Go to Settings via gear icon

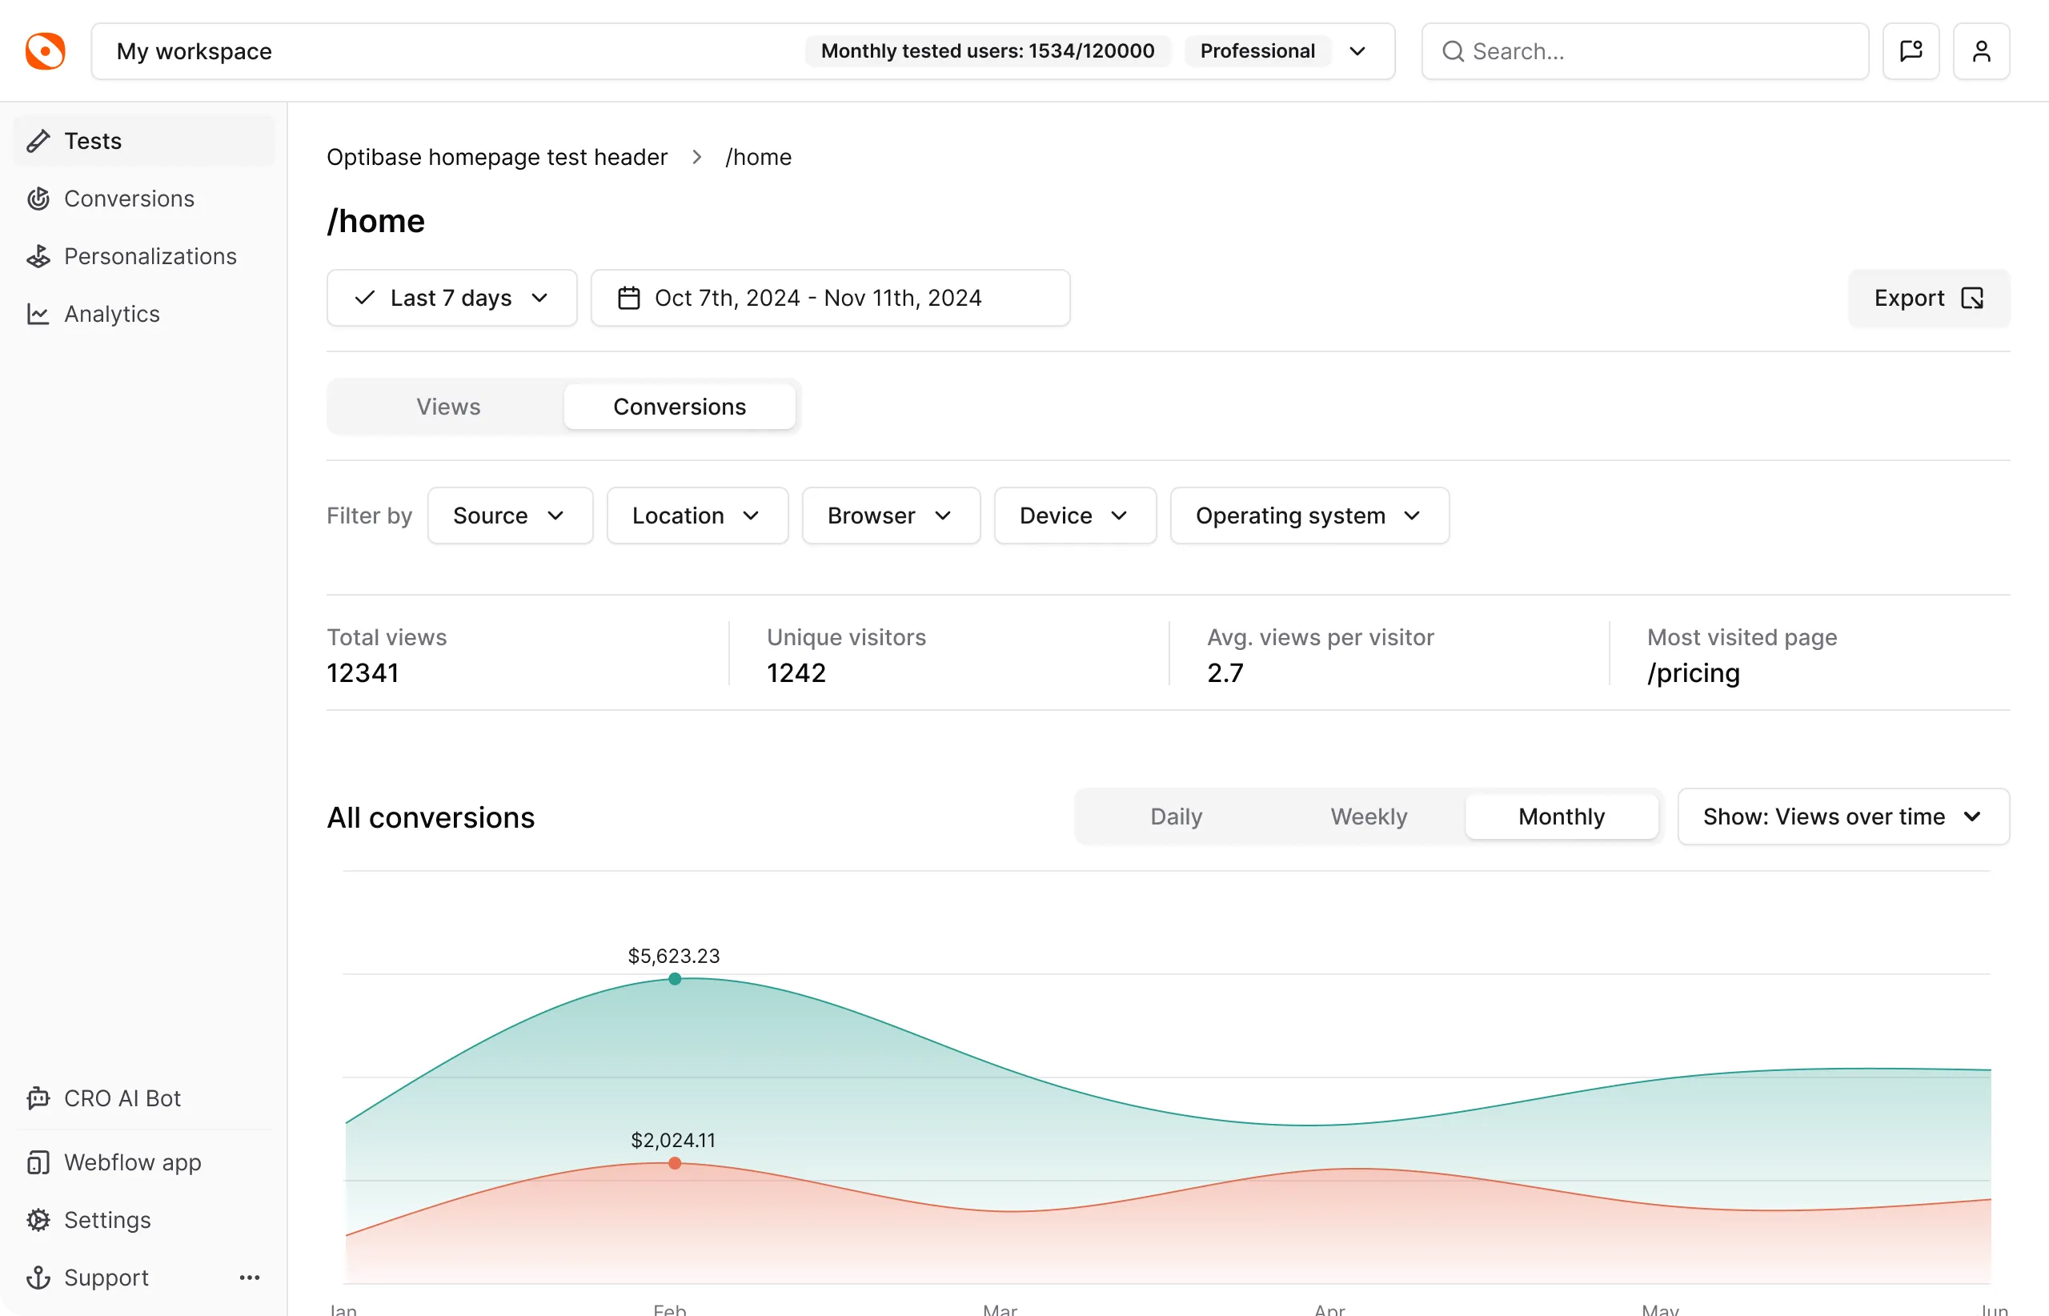tap(38, 1219)
